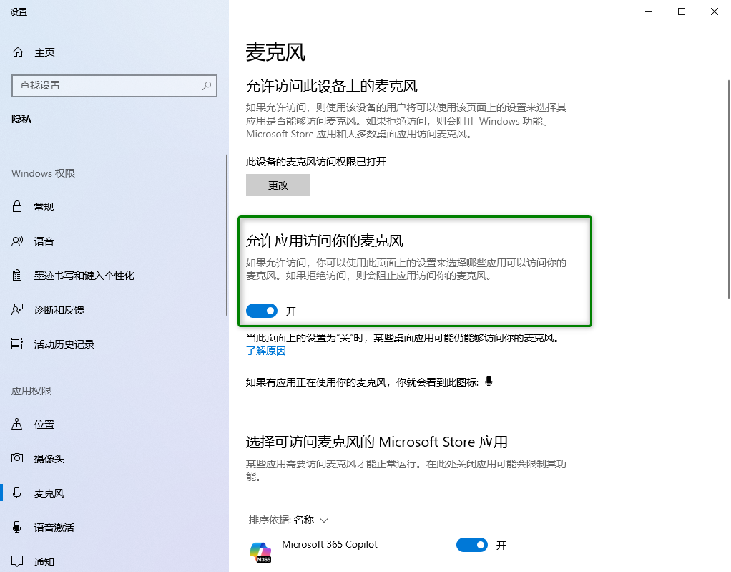Screen dimensions: 731x572
Task: Click the Microsoft 365 Copilot app icon
Action: point(260,552)
